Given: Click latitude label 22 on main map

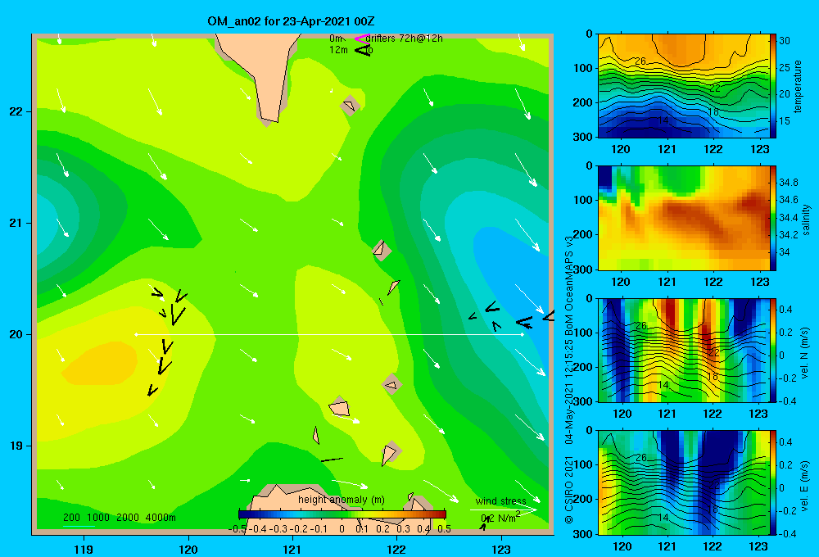Looking at the screenshot, I should [16, 111].
